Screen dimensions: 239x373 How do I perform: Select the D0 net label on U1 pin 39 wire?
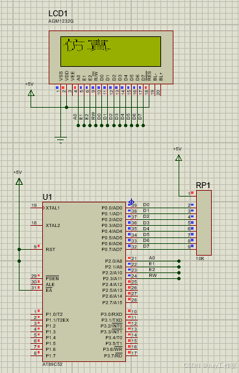click(146, 205)
